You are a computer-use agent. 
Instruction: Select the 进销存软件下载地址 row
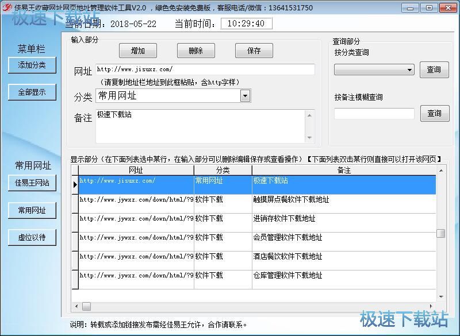pyautogui.click(x=257, y=223)
